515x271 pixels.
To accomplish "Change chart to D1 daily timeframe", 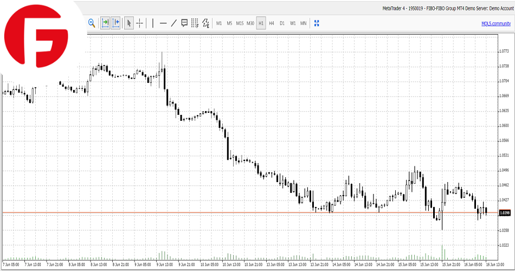I will tap(282, 23).
